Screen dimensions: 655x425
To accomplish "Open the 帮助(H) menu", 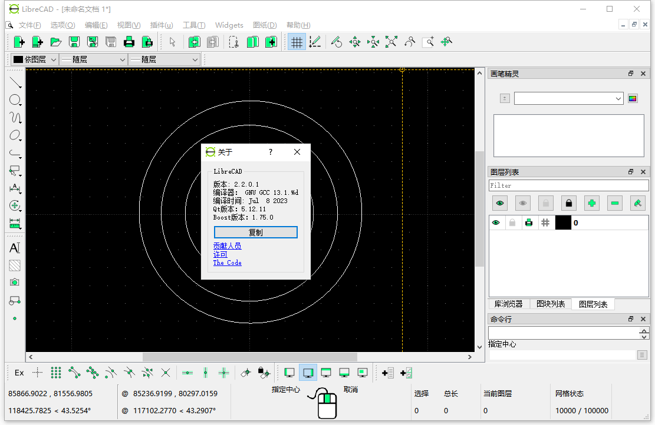I will (298, 25).
